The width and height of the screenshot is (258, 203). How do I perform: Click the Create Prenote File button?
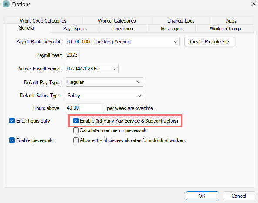[210, 42]
